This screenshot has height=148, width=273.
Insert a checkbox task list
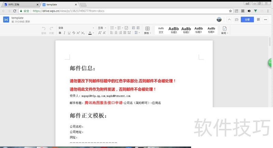[x=126, y=28]
